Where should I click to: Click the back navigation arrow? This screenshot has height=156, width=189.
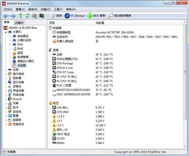point(6,16)
